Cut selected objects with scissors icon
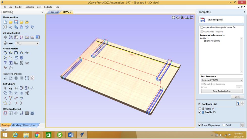This screenshot has height=139, width=247. 11,27
